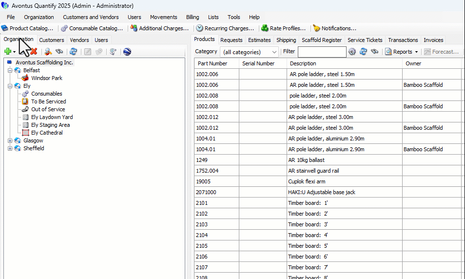Expand the Glasgow tree node
This screenshot has height=279, width=465.
click(x=10, y=140)
